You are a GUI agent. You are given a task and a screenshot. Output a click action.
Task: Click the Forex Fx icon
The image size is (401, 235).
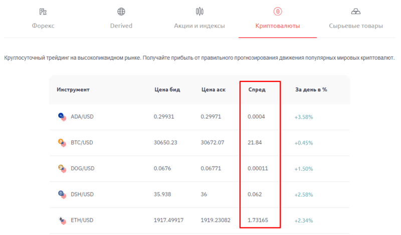(43, 12)
